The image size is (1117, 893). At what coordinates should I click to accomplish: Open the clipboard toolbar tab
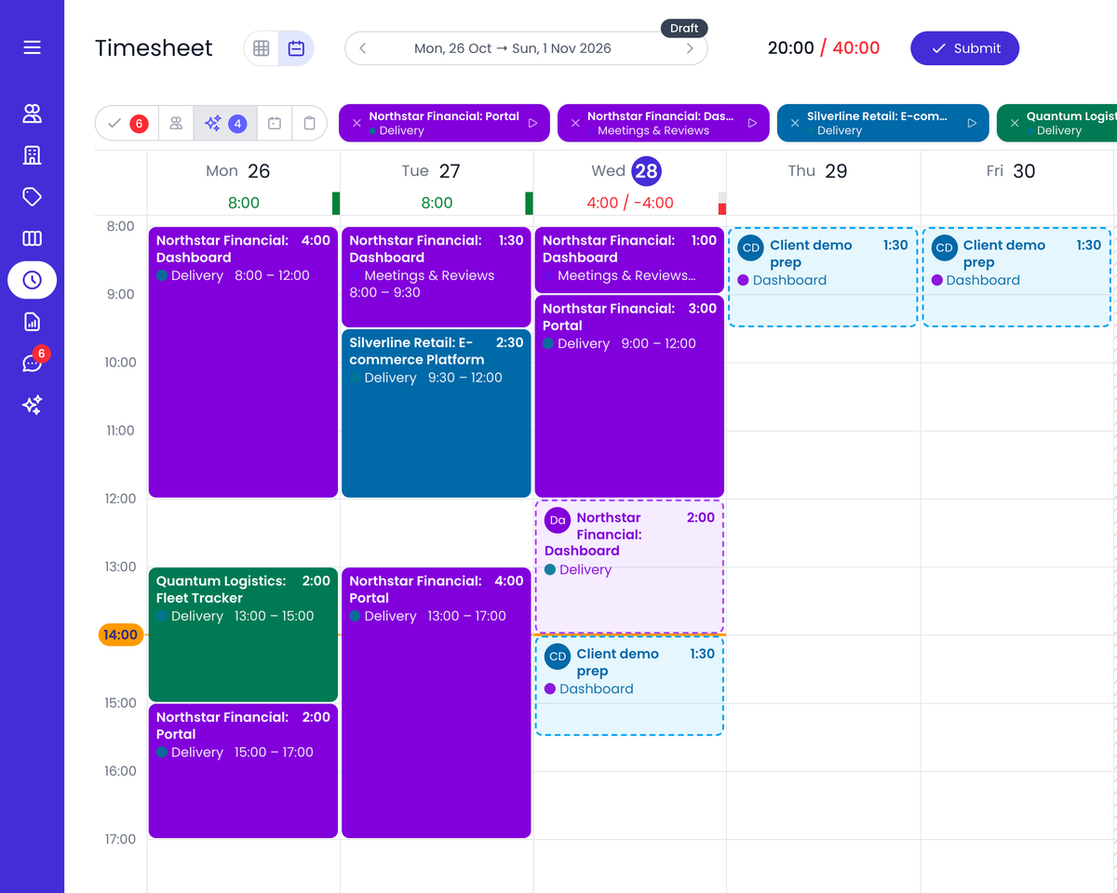pos(309,123)
